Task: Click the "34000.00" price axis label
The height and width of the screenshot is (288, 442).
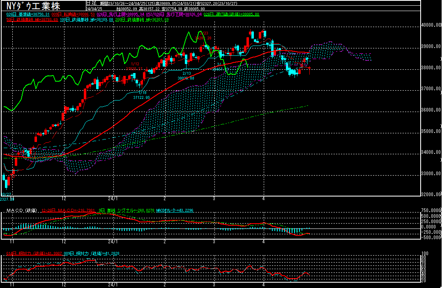Action: point(431,152)
